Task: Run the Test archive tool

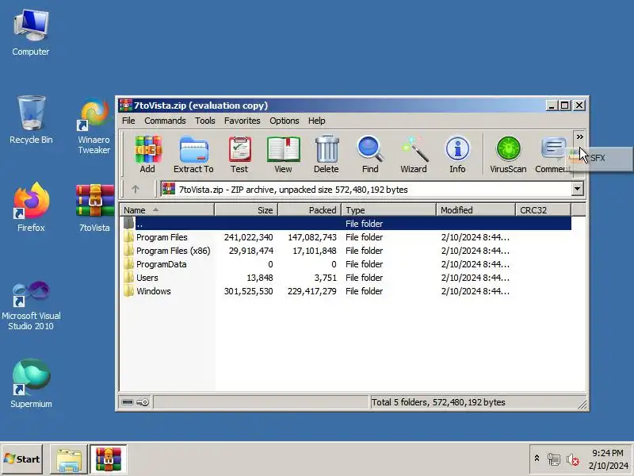Action: (239, 154)
